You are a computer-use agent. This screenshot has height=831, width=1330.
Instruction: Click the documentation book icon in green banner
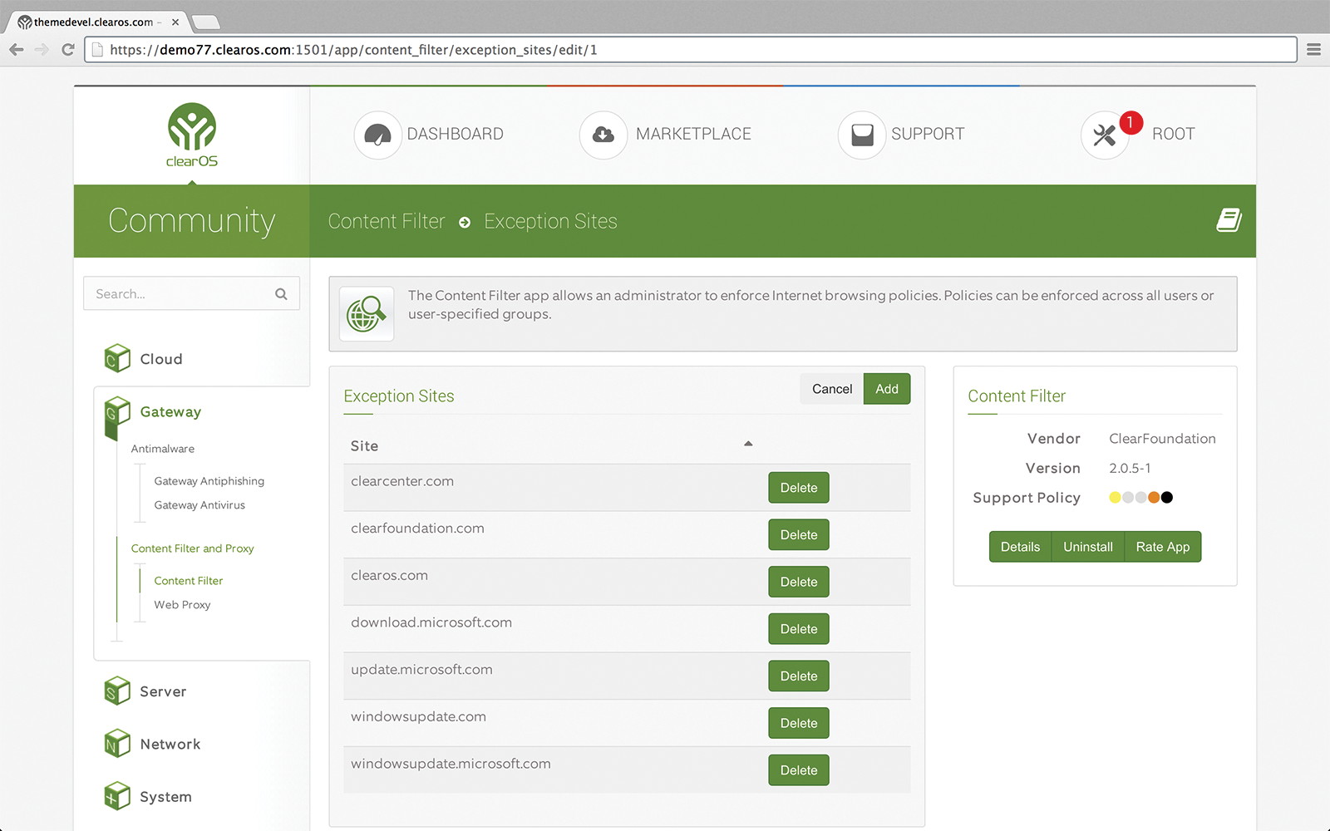pos(1229,220)
